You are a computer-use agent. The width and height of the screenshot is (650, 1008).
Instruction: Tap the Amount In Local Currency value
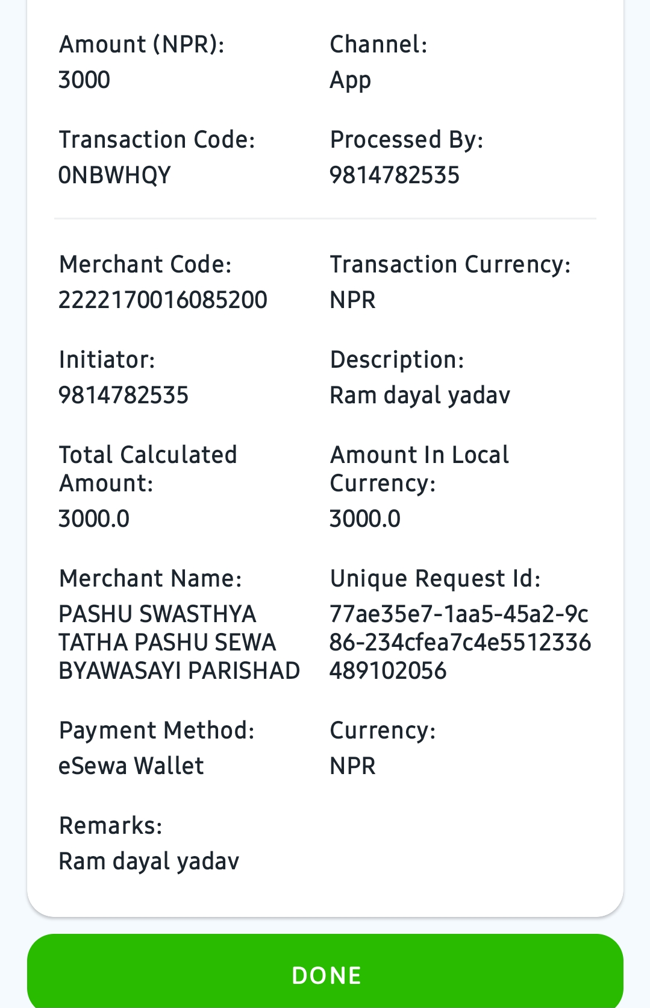coord(365,519)
